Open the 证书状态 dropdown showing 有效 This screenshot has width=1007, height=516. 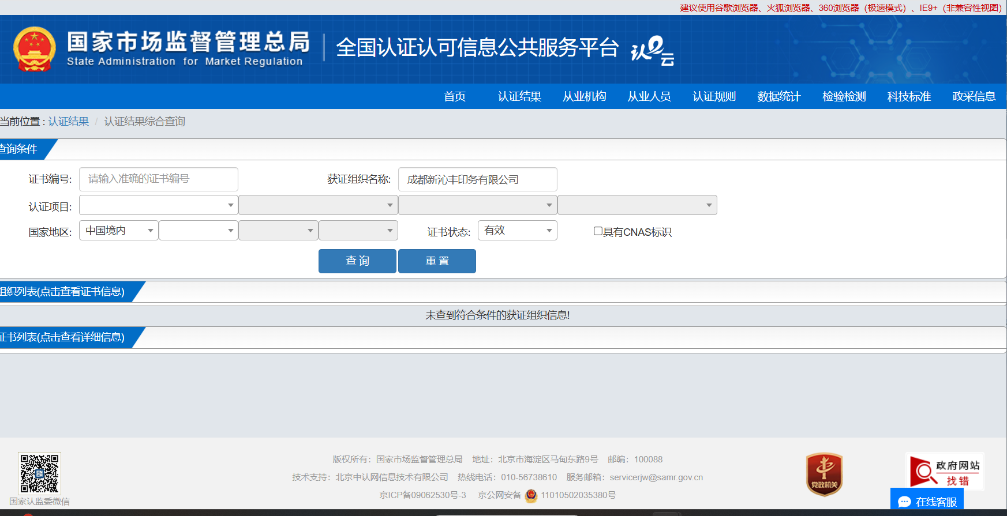517,231
